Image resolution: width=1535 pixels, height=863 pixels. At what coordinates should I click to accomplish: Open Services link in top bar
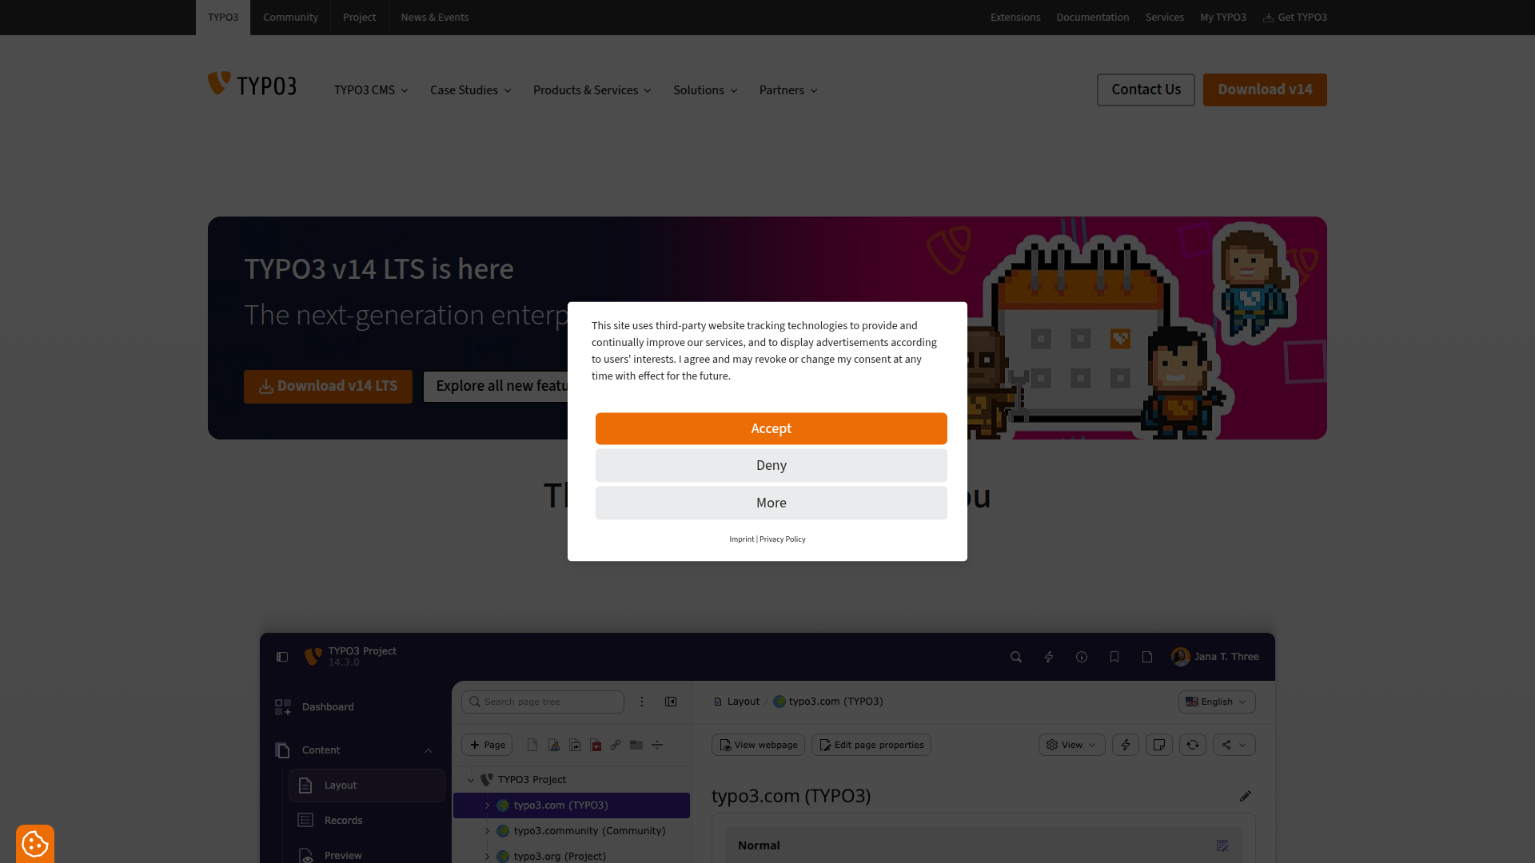1164,18
